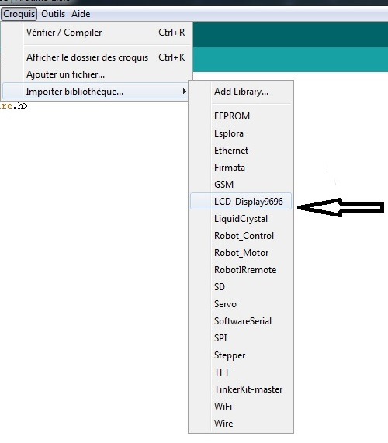Open the Aide menu
Image resolution: width=388 pixels, height=443 pixels.
(x=81, y=14)
